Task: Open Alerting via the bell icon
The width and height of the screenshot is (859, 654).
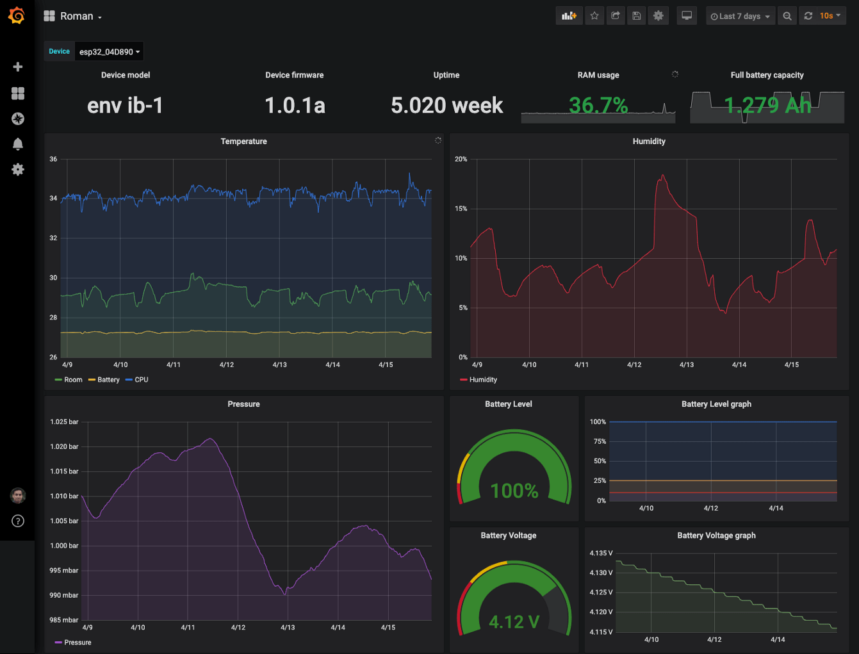Action: point(18,144)
